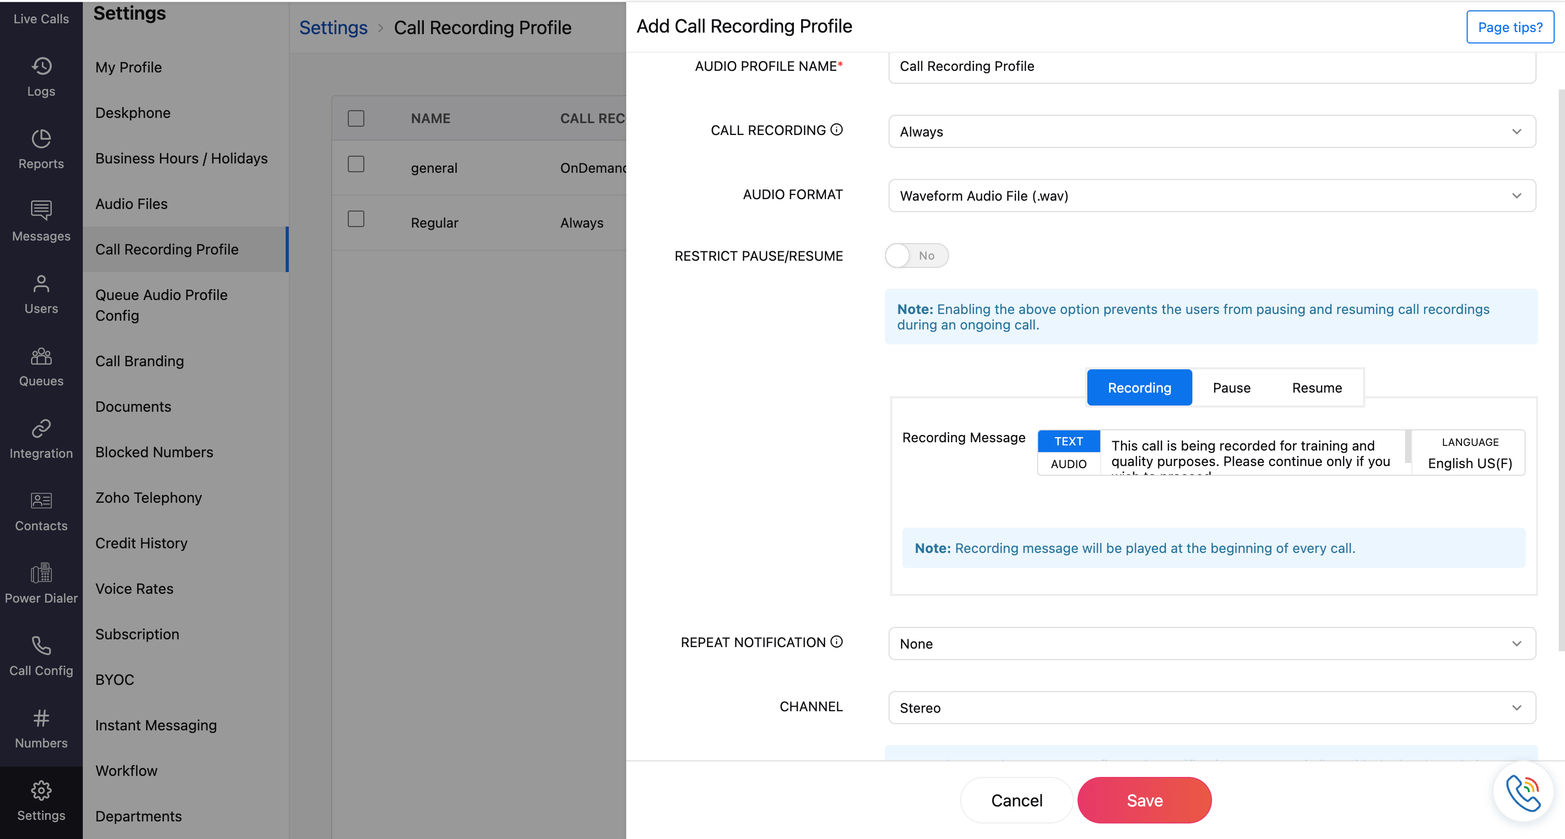The height and width of the screenshot is (839, 1565).
Task: Open the Reports pie chart icon
Action: (x=41, y=139)
